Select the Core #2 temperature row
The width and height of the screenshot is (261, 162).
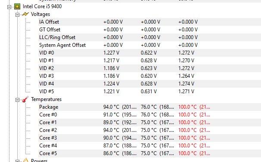[149, 130]
